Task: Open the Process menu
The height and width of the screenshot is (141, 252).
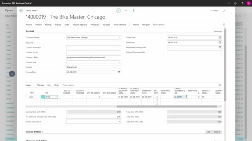Action: tap(29, 25)
